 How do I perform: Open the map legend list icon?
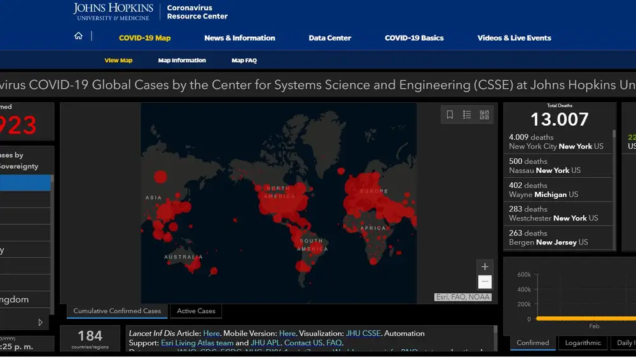[467, 114]
